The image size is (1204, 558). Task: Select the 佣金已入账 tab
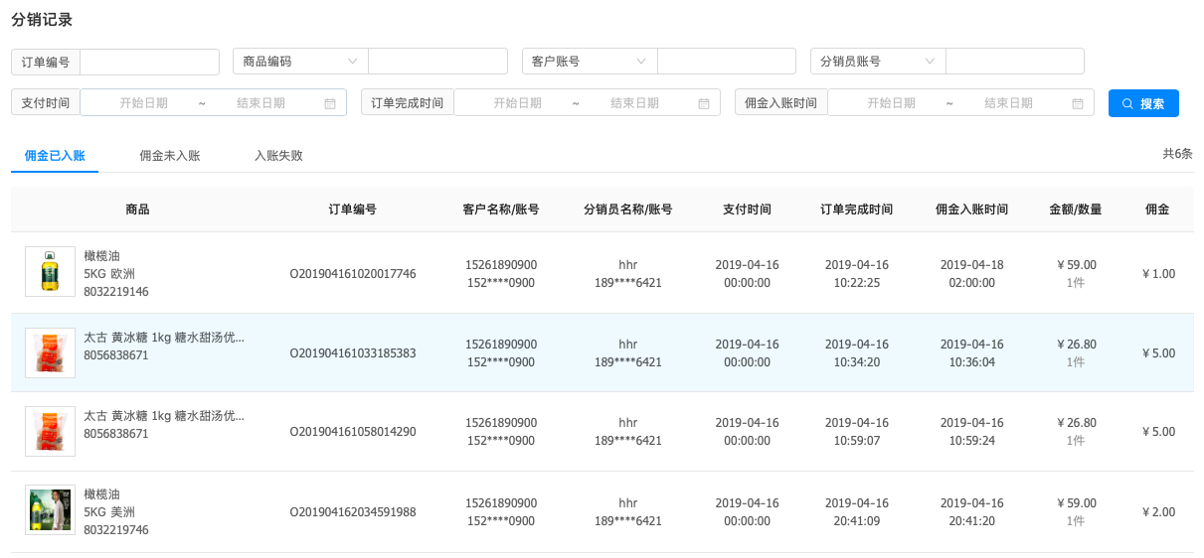pos(55,156)
